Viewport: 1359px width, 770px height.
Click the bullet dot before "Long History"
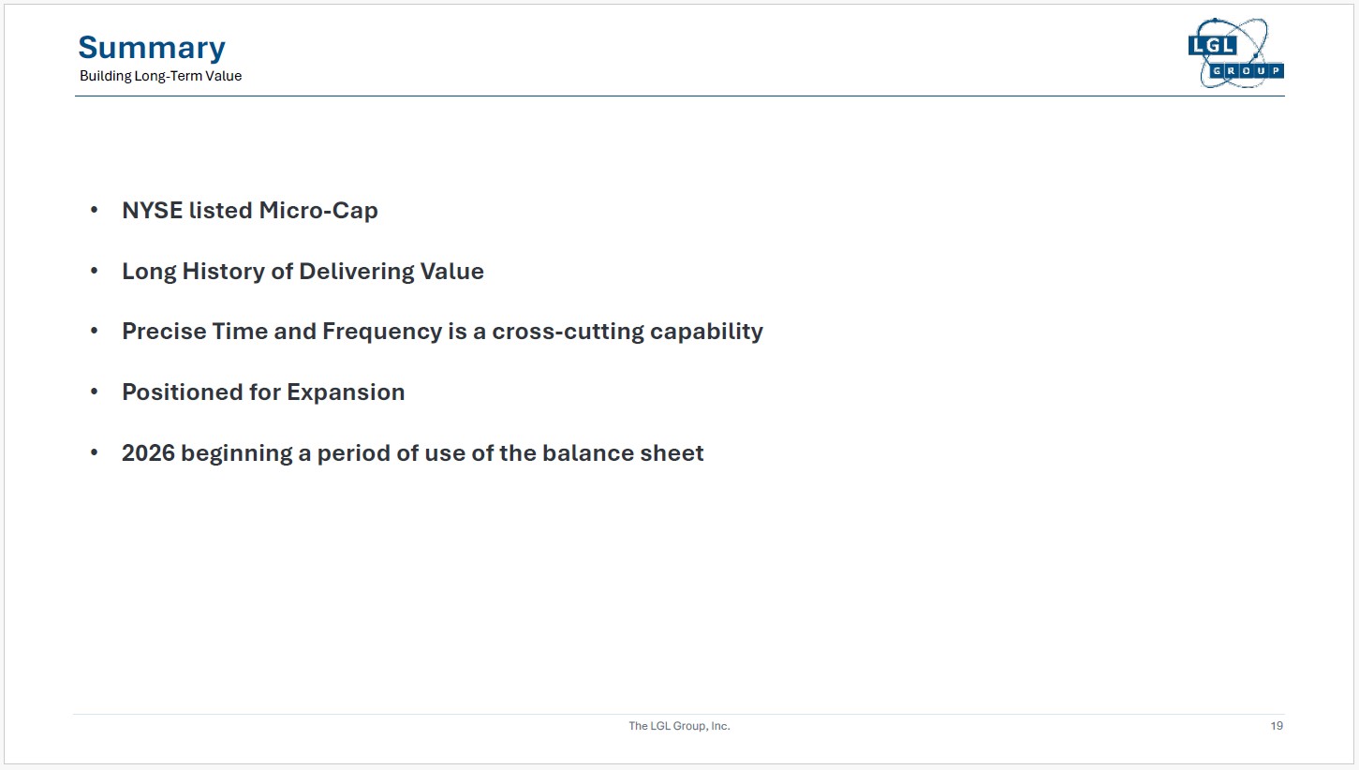[94, 272]
